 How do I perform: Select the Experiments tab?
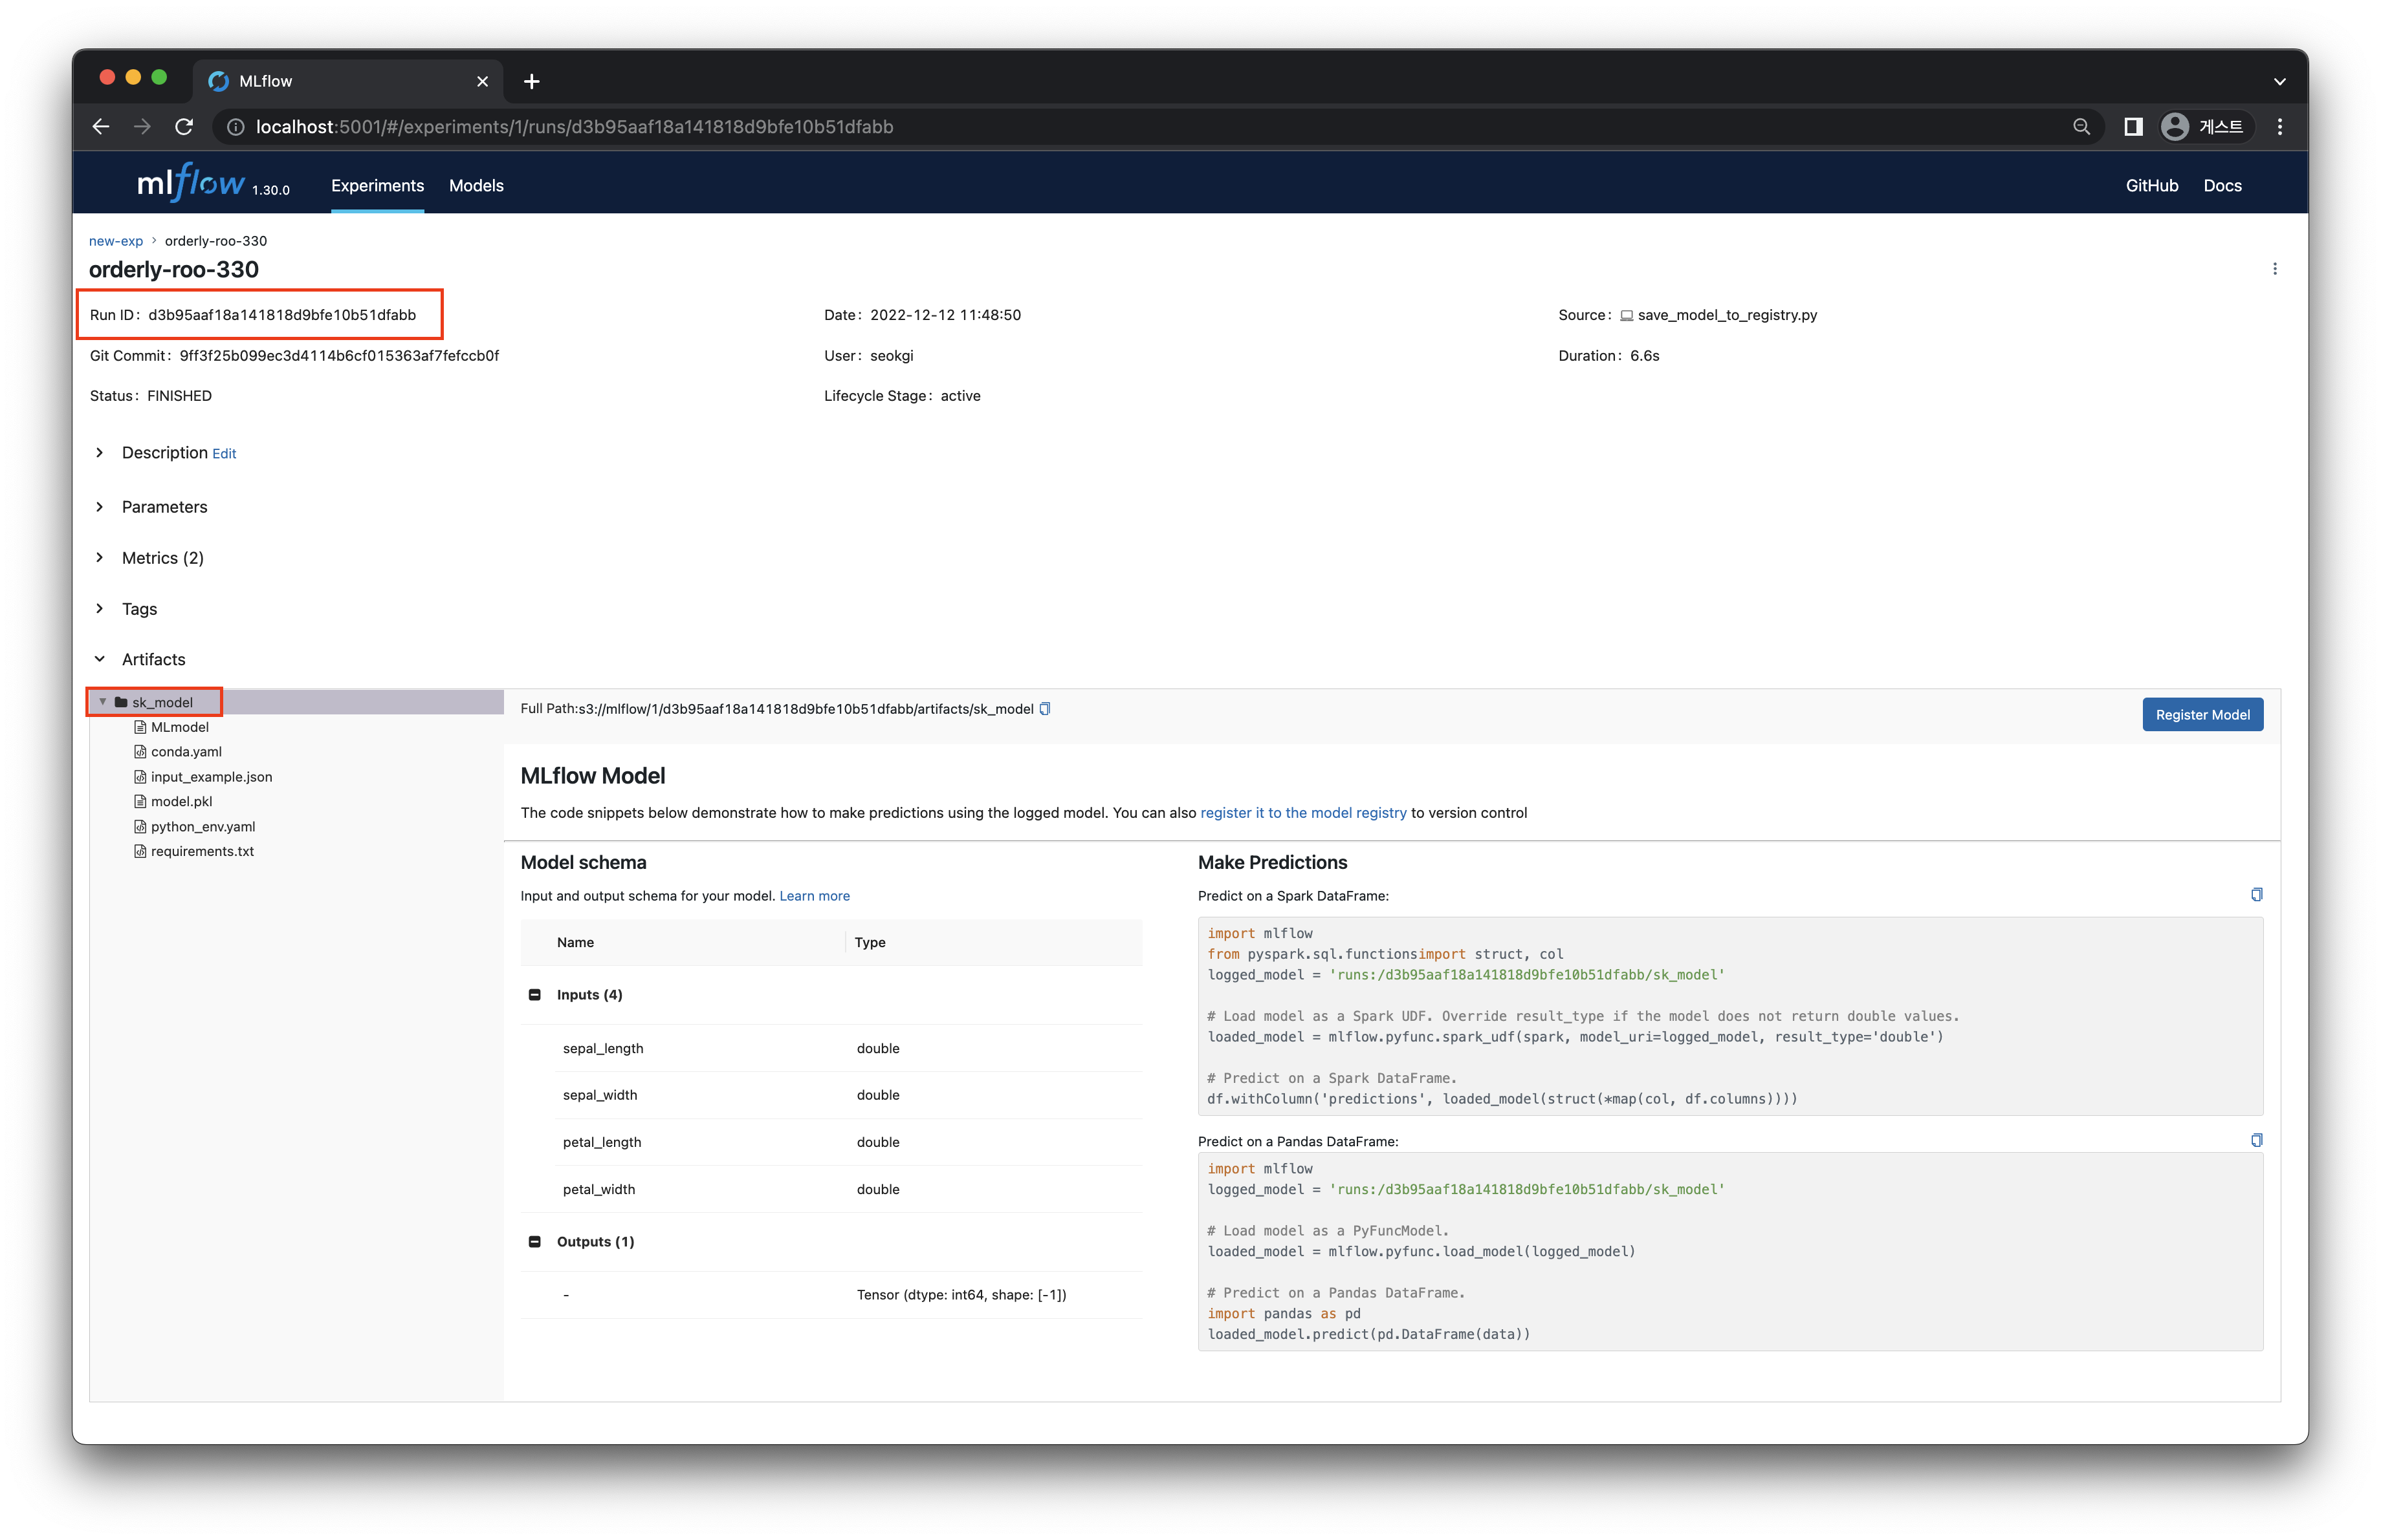tap(379, 186)
